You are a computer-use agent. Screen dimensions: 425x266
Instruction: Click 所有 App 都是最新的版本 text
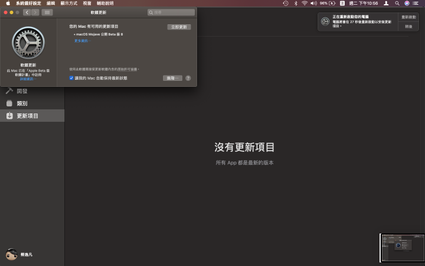click(x=244, y=163)
